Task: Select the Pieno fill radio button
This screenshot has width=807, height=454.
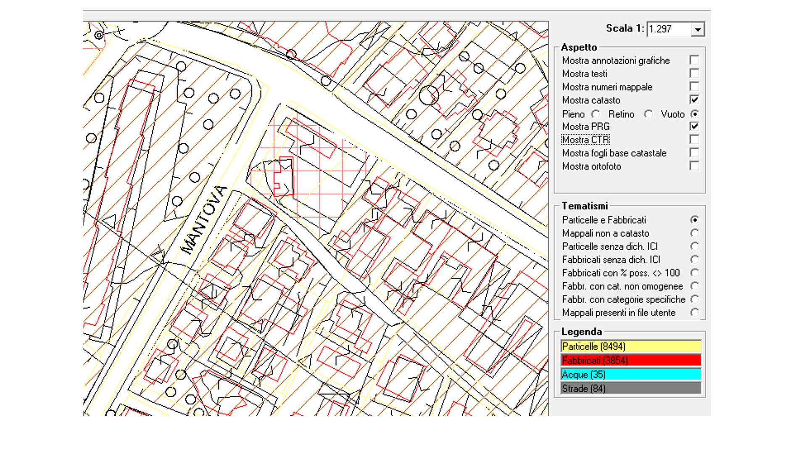Action: pyautogui.click(x=596, y=114)
